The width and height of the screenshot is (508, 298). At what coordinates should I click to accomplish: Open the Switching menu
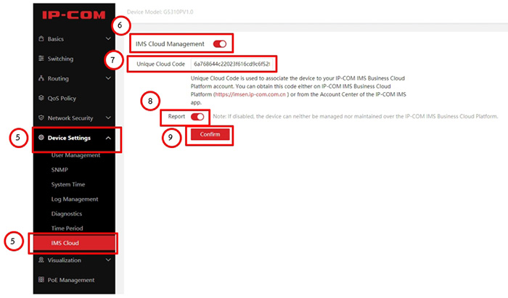74,59
